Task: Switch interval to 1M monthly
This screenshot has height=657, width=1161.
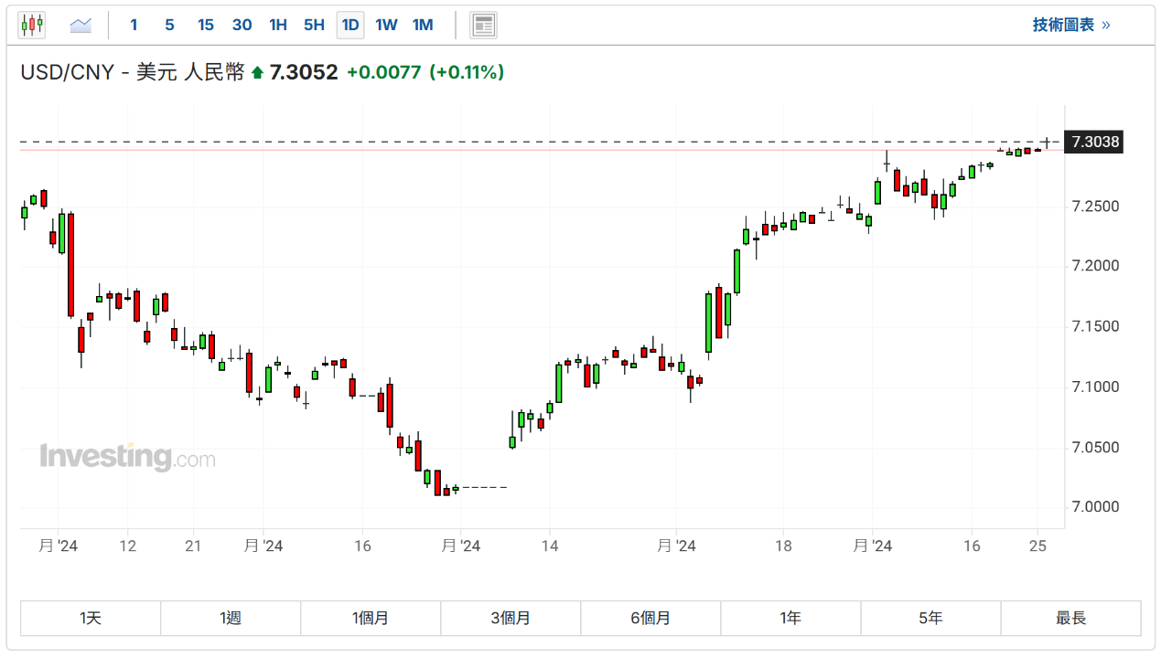Action: (423, 25)
